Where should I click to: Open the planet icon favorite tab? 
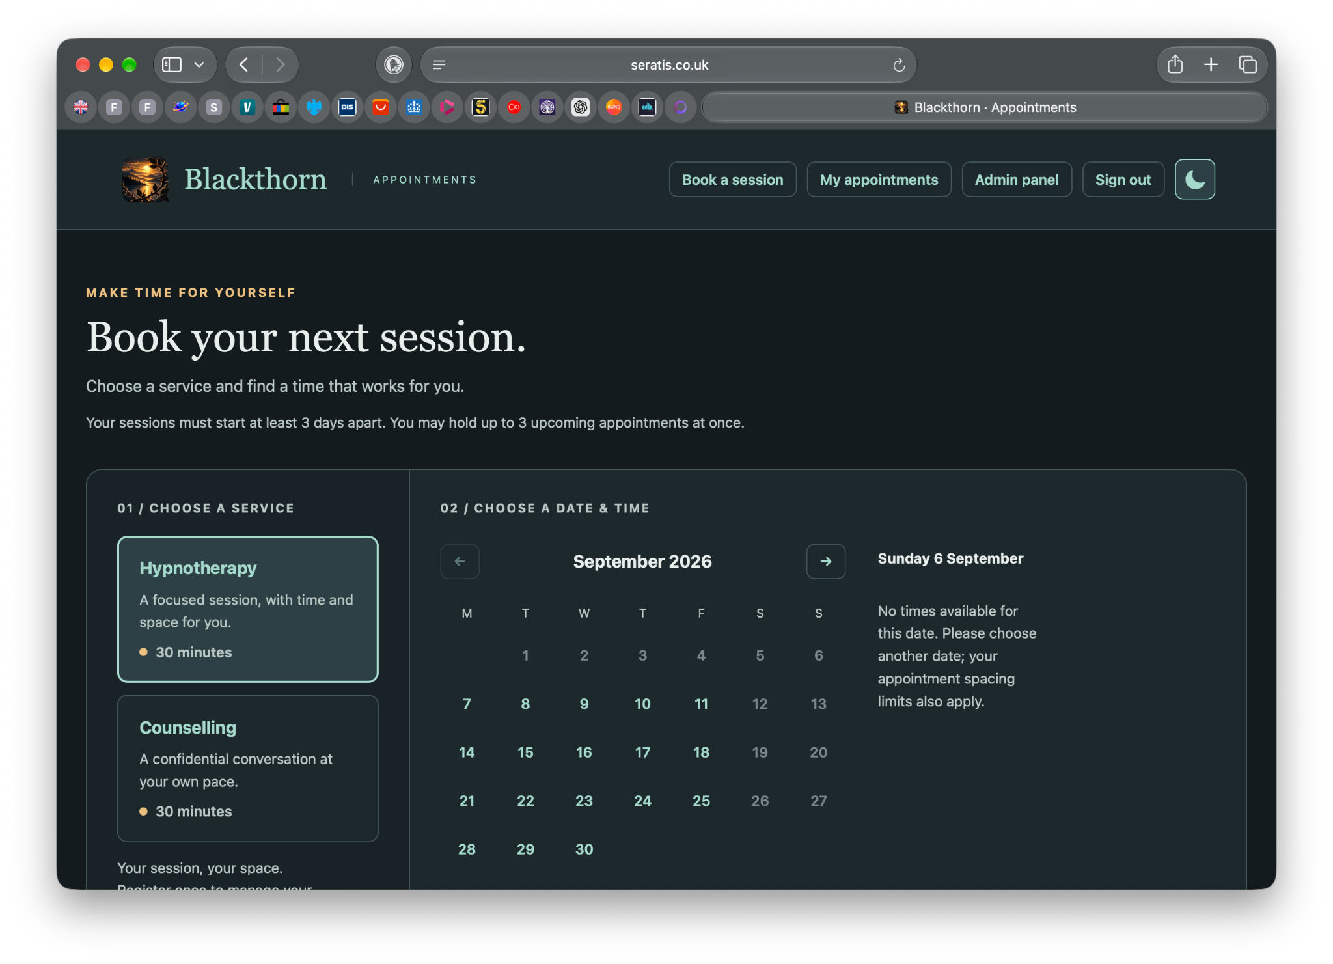tap(180, 107)
